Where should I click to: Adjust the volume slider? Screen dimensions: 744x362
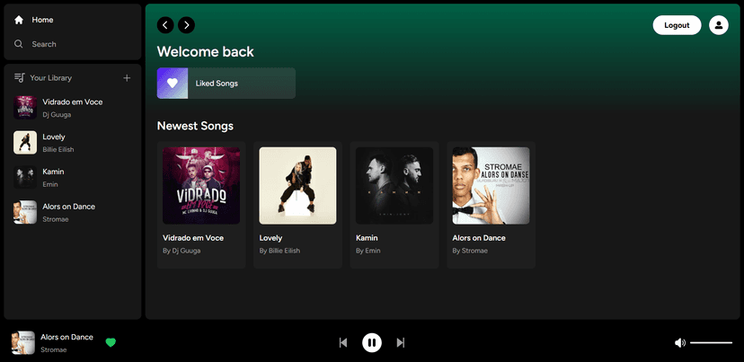point(712,342)
